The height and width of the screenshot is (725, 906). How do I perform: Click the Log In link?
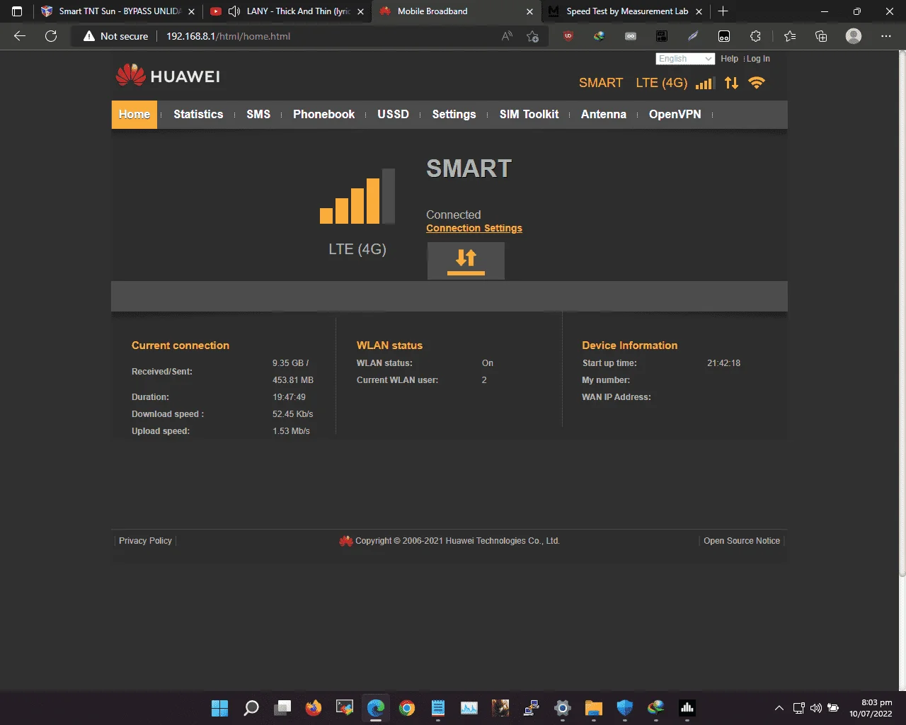tap(758, 59)
